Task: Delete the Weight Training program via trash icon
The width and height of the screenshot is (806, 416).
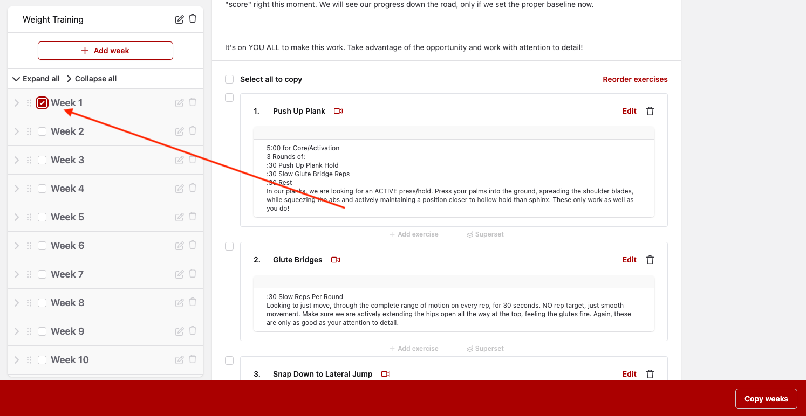Action: tap(193, 19)
